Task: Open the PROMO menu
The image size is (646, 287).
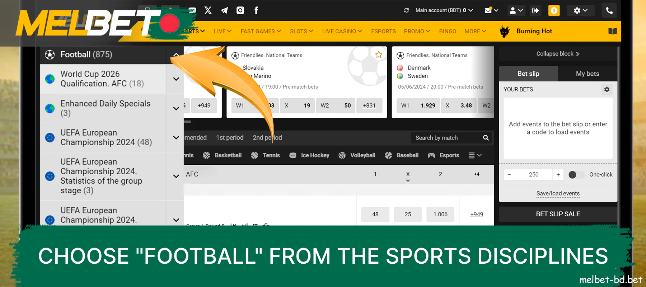Action: click(x=417, y=31)
